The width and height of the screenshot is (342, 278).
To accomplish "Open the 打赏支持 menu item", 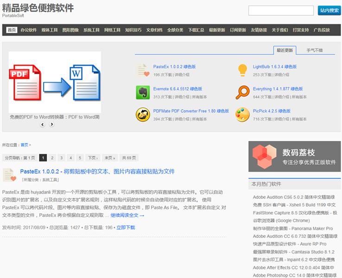I will click(301, 30).
